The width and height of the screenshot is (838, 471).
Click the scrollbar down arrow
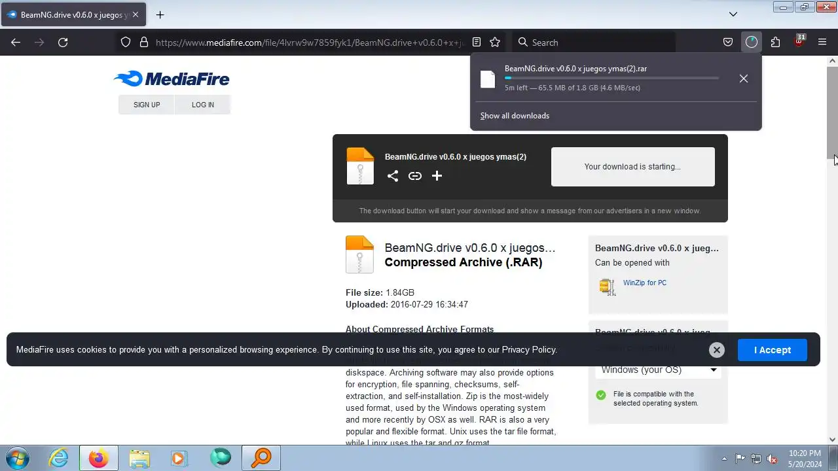click(833, 440)
